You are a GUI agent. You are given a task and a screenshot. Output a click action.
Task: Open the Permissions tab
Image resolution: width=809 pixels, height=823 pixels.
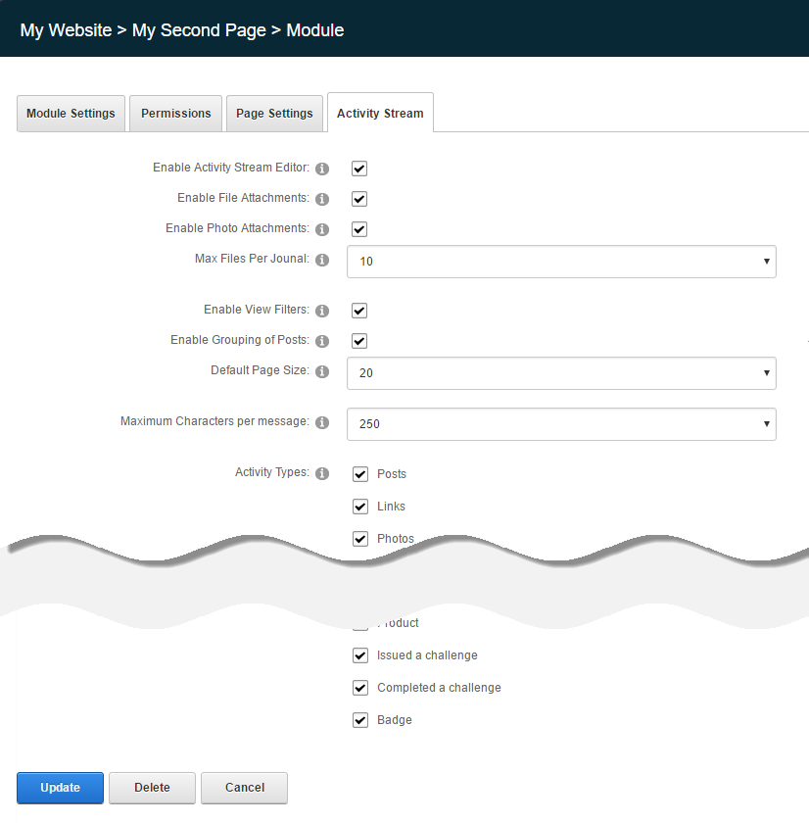[x=176, y=114]
